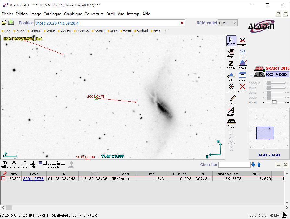
Task: Click the XMM bookmark
Action: (112, 31)
